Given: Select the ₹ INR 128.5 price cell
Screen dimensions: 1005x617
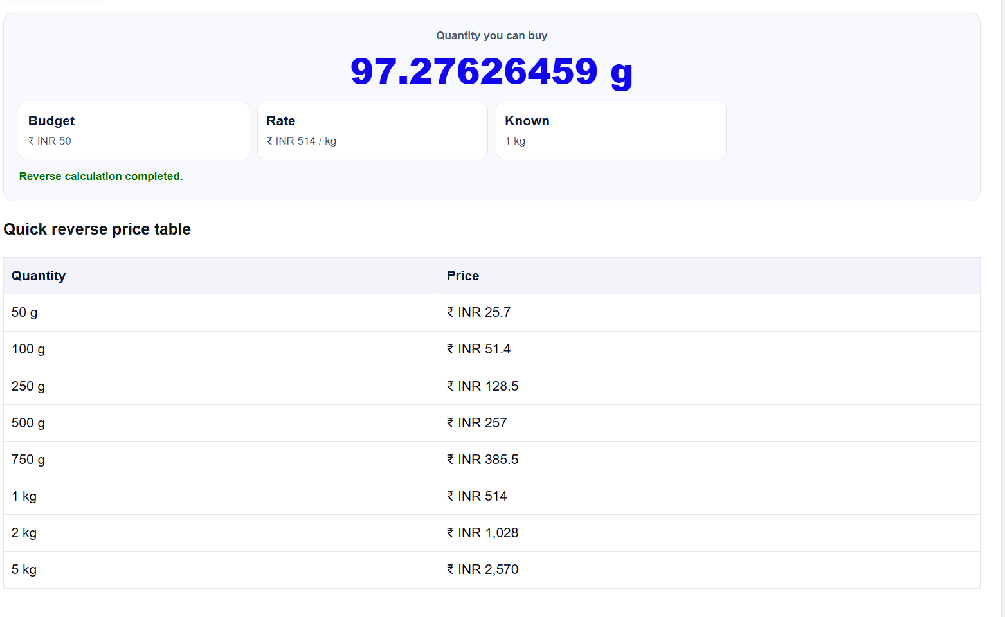Looking at the screenshot, I should pos(709,386).
